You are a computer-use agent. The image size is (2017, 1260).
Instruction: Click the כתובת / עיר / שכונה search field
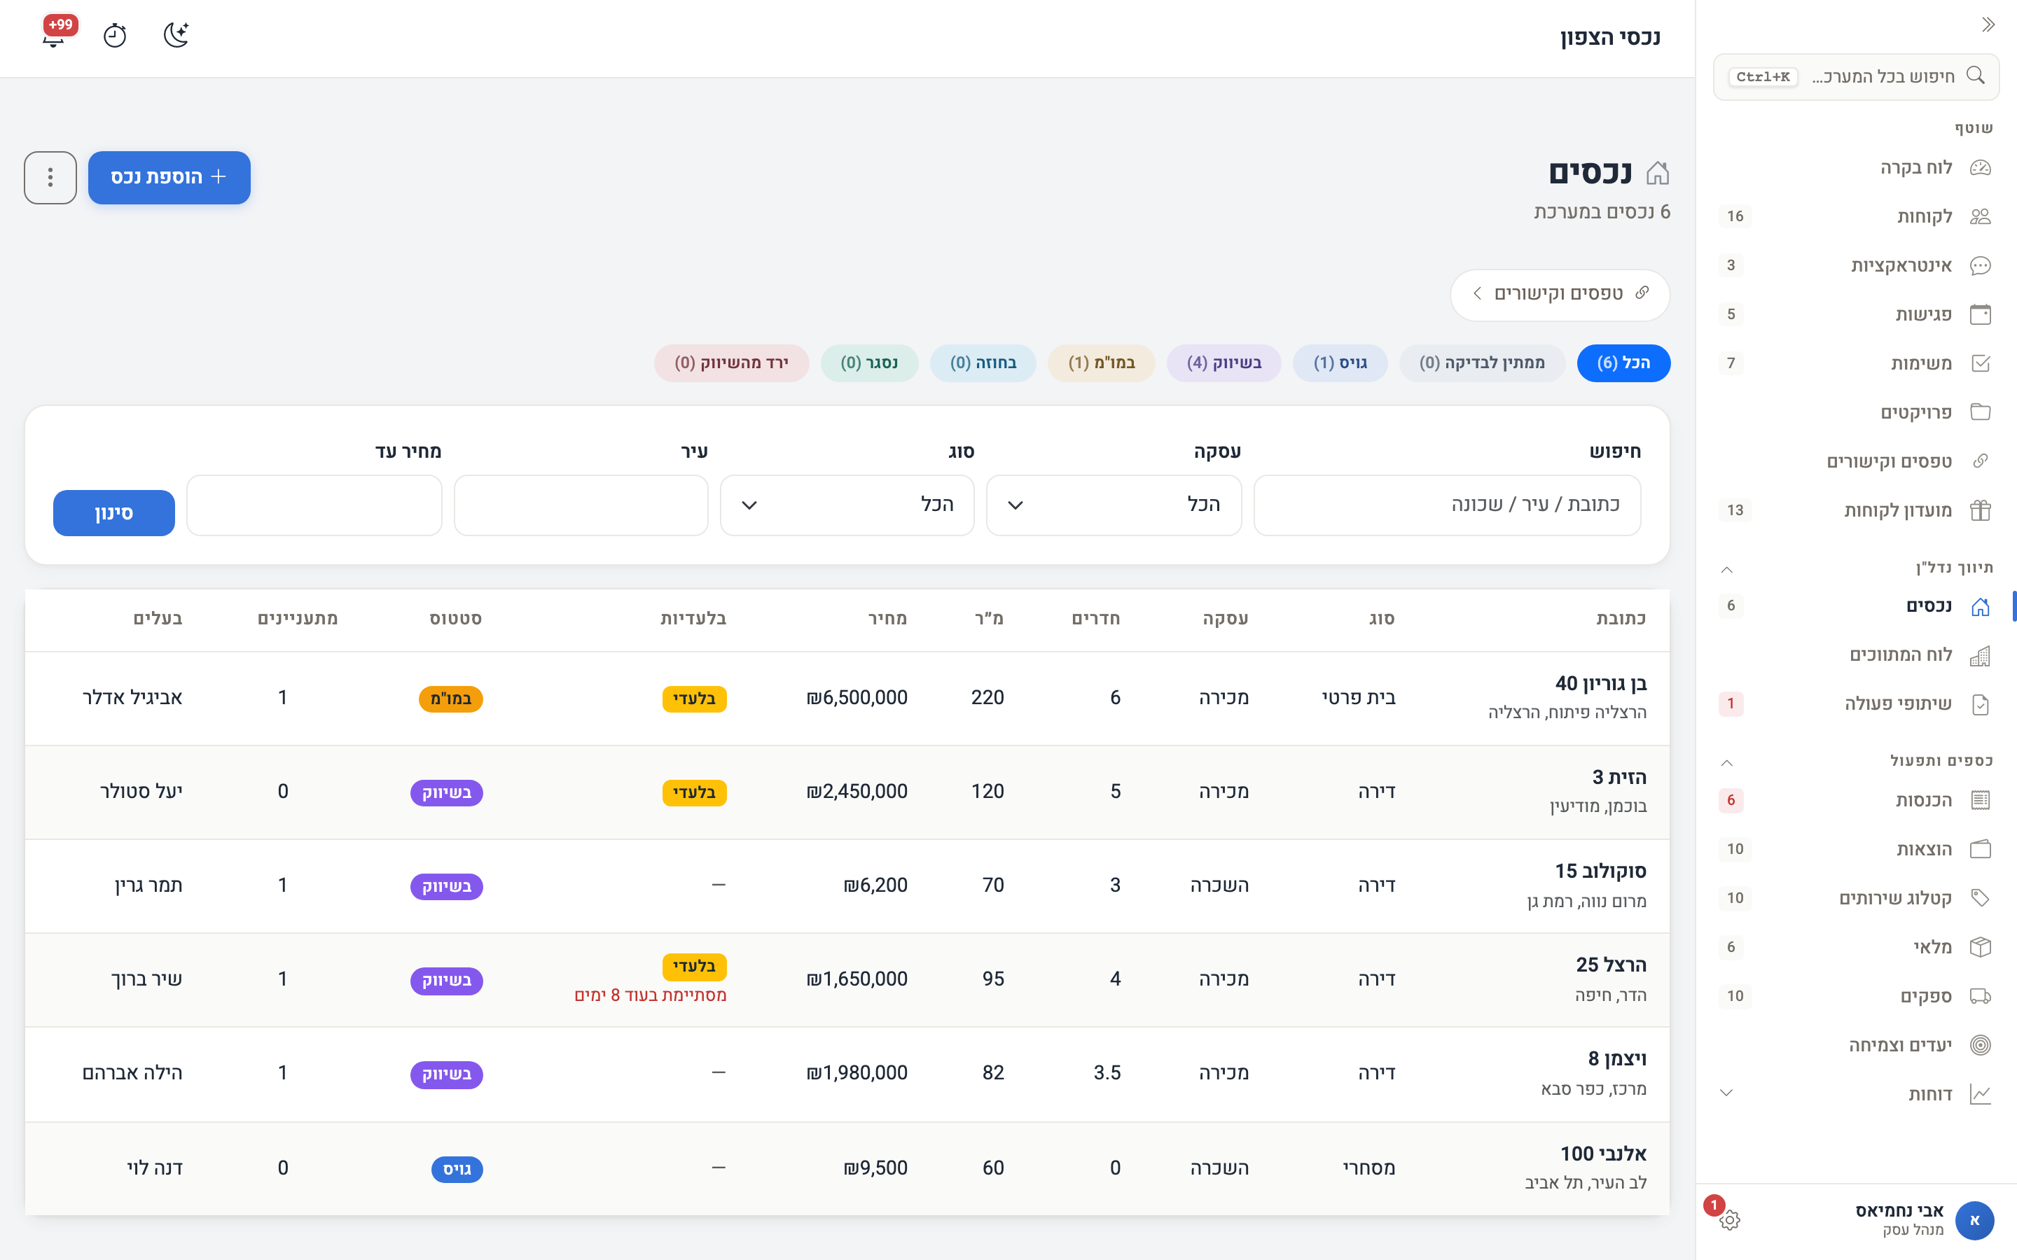click(1447, 505)
